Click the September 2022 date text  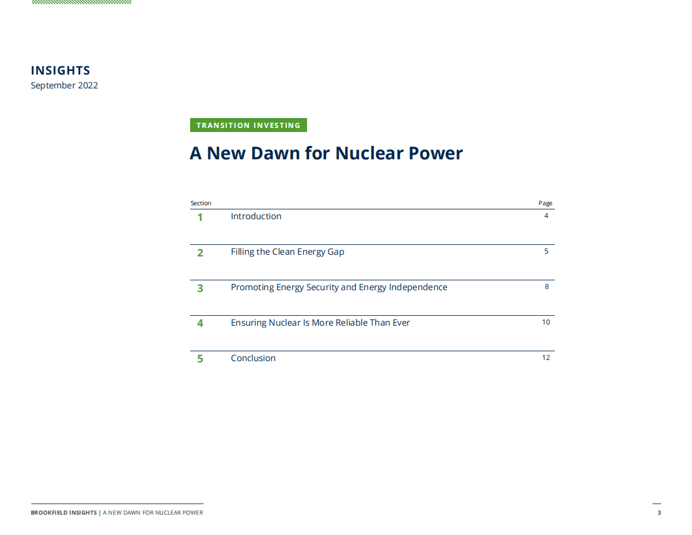pyautogui.click(x=65, y=85)
